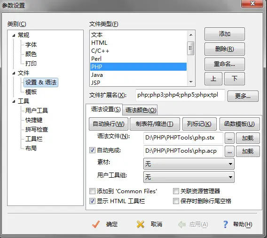Image resolution: width=267 pixels, height=238 pixels.
Task: Toggle the 自动完成 checkbox
Action: [x=92, y=150]
